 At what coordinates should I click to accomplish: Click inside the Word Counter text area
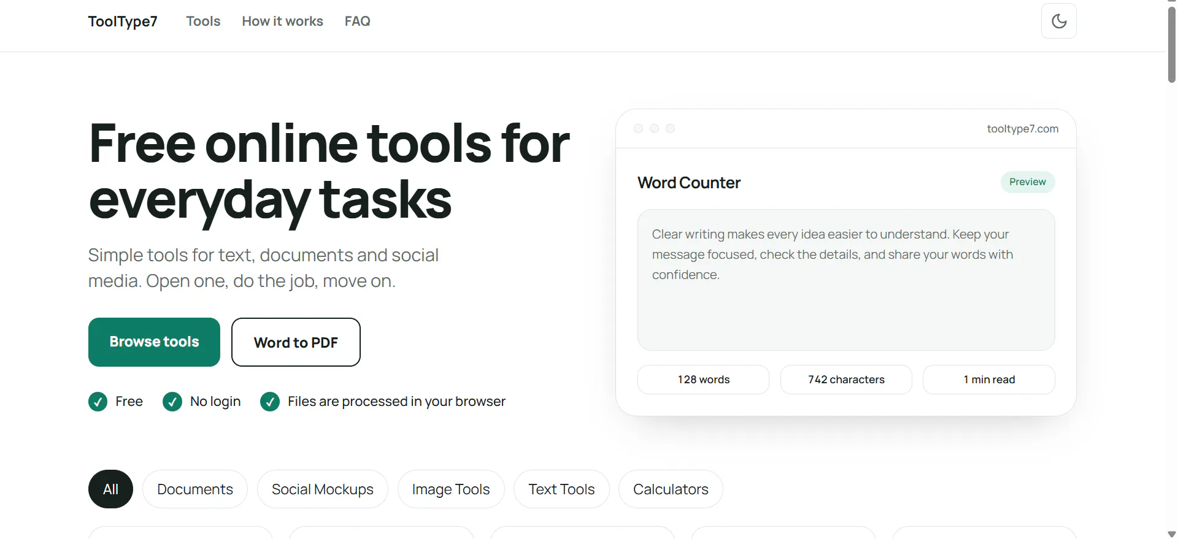click(x=846, y=280)
